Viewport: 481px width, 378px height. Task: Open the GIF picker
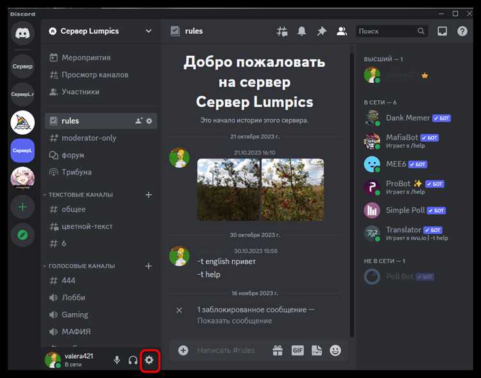(x=297, y=350)
